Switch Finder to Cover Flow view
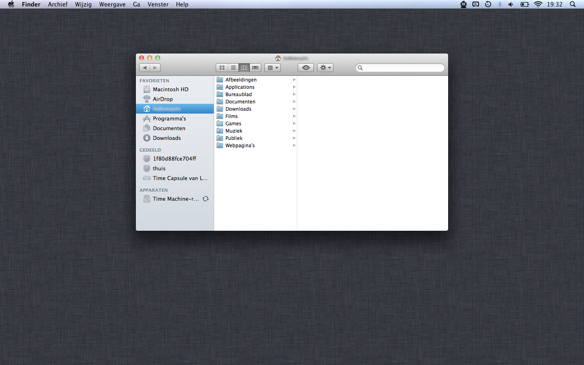The height and width of the screenshot is (365, 584). pyautogui.click(x=255, y=68)
